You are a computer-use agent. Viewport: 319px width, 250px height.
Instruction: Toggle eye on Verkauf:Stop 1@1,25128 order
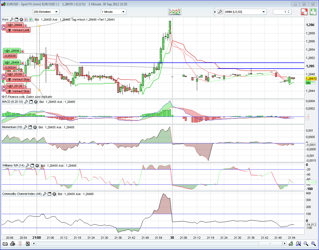[9, 91]
